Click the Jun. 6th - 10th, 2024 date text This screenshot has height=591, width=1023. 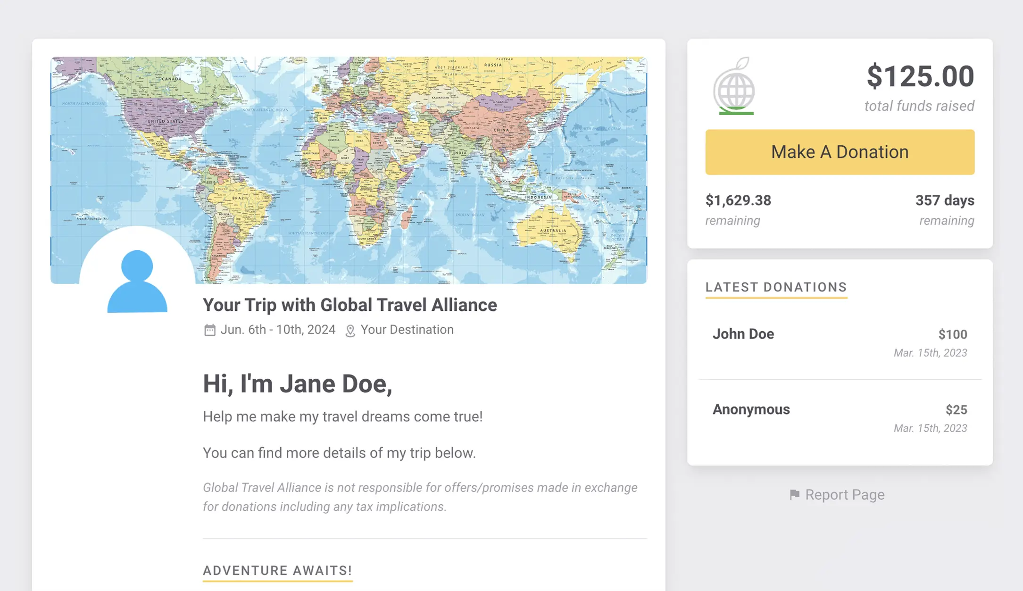(x=278, y=330)
